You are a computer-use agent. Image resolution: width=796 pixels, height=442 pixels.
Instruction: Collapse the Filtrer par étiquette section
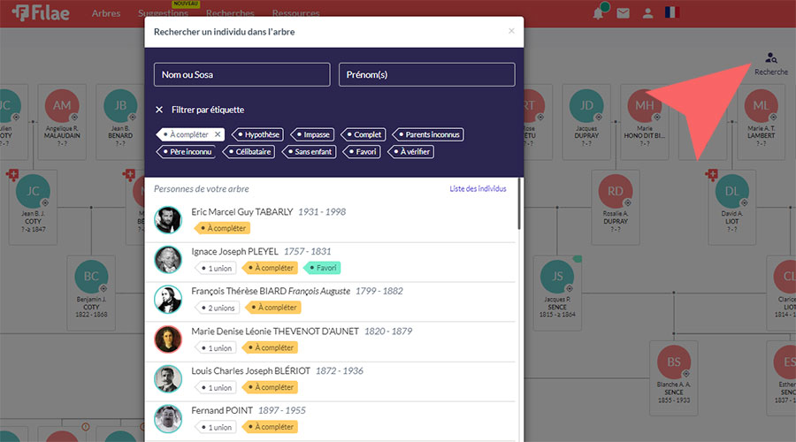pos(159,110)
